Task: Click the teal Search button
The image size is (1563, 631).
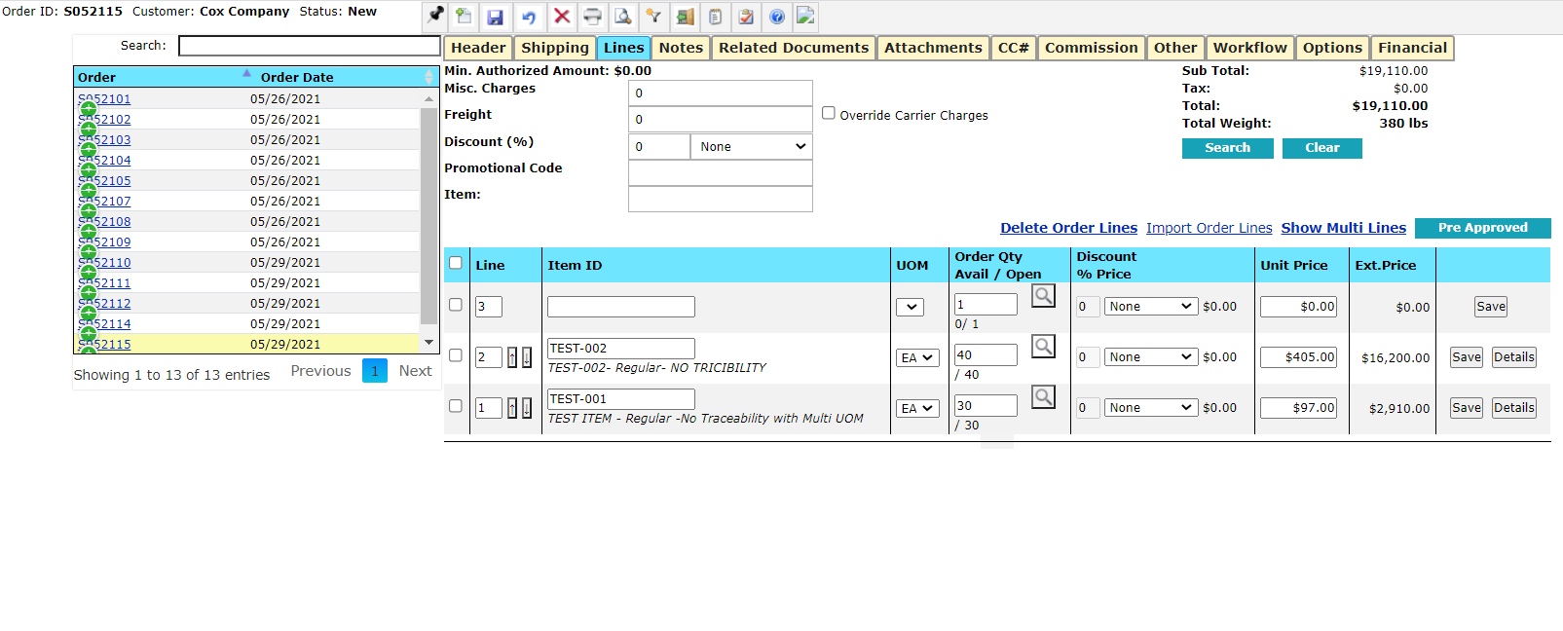Action: [1227, 148]
